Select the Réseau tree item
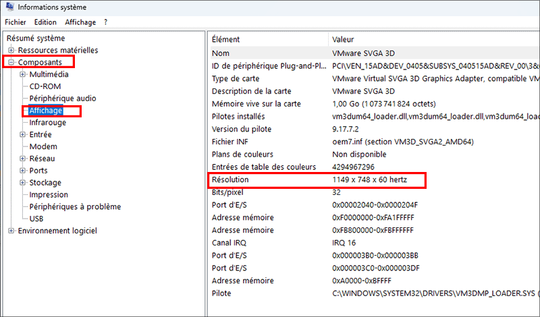 pyautogui.click(x=42, y=158)
